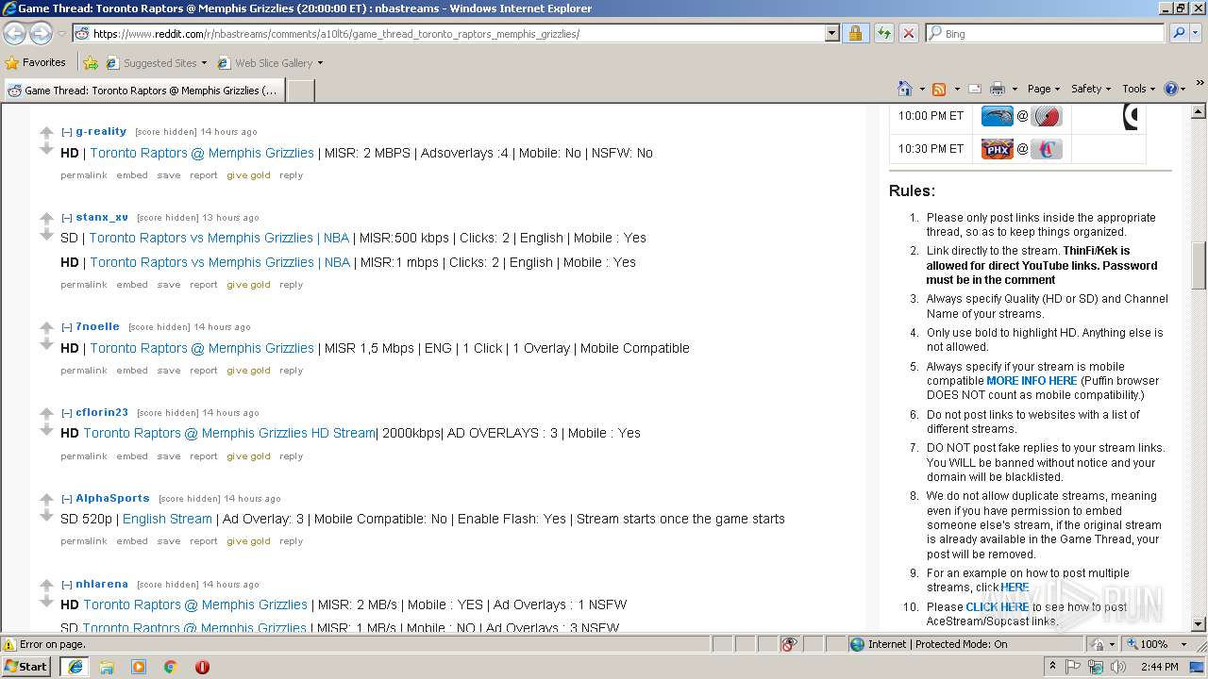Click the Read Mail toolbar icon
1208x679 pixels.
(974, 89)
